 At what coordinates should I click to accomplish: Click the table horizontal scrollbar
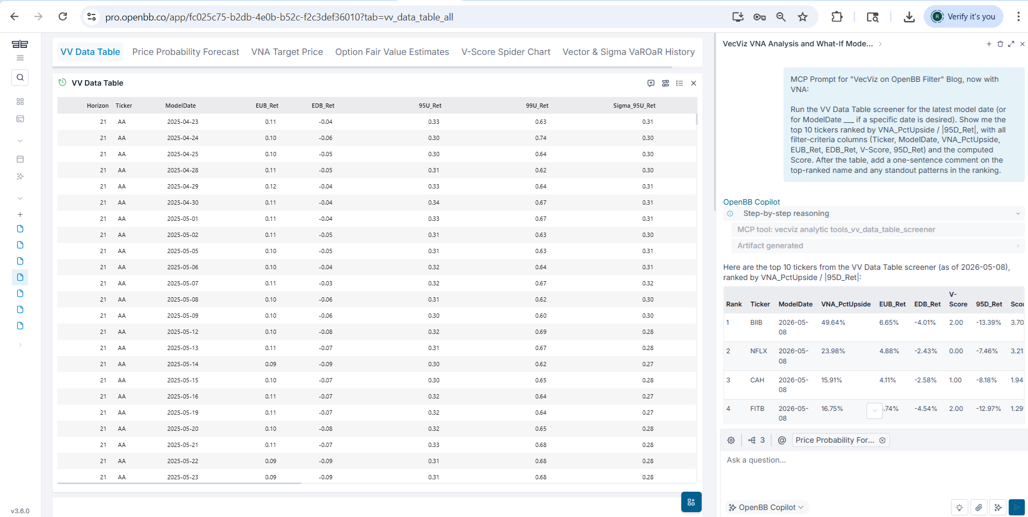(179, 484)
